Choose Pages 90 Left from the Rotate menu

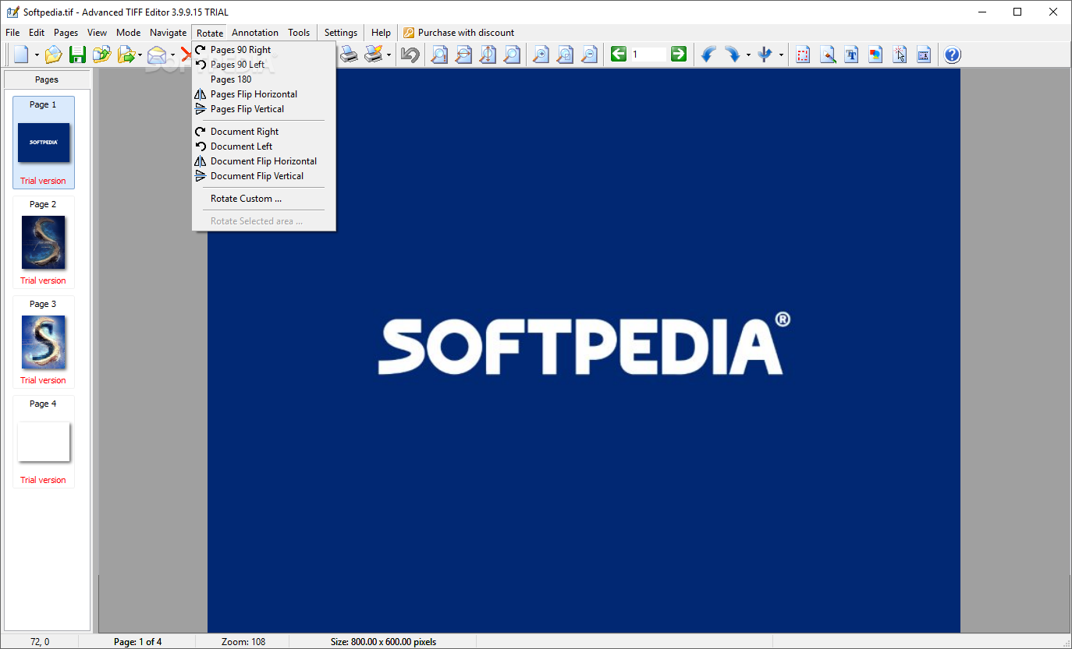click(264, 65)
